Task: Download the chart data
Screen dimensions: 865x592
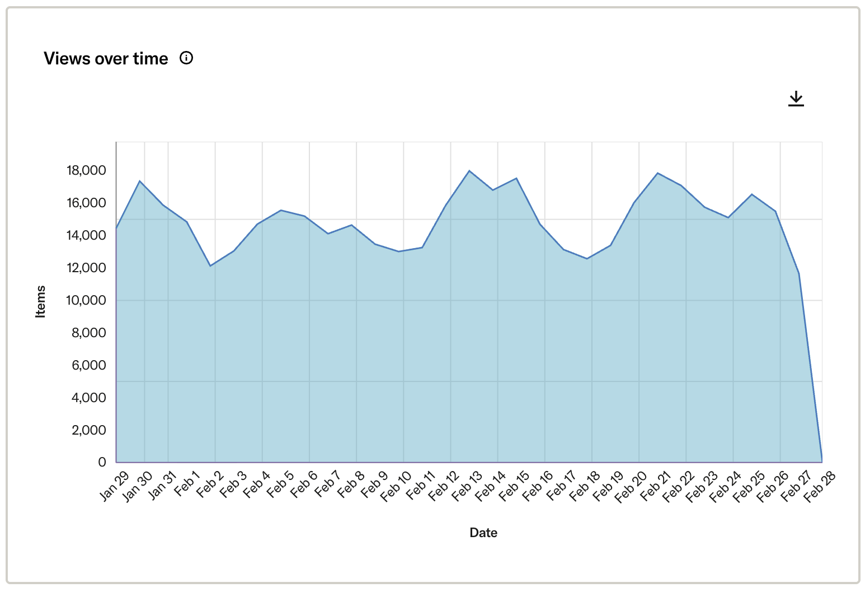Action: coord(796,99)
